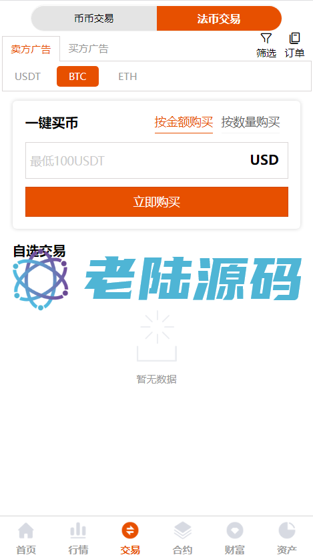The width and height of the screenshot is (313, 557).
Task: Open the 筛选 filter funnel icon
Action: click(x=266, y=39)
